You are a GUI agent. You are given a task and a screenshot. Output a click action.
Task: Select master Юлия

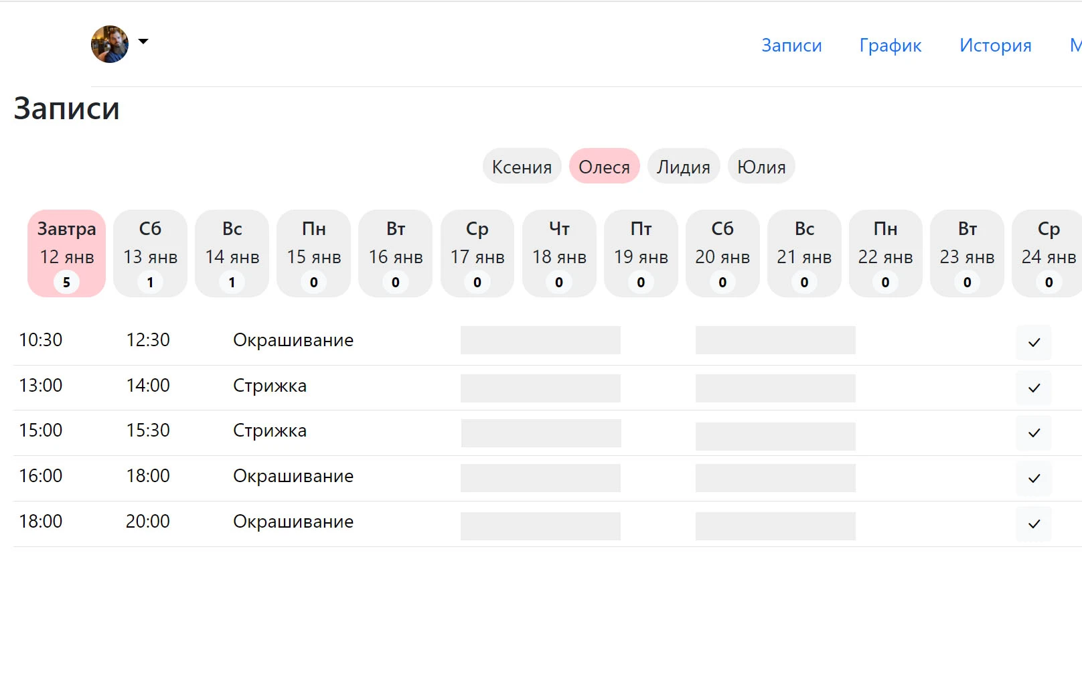(x=761, y=166)
